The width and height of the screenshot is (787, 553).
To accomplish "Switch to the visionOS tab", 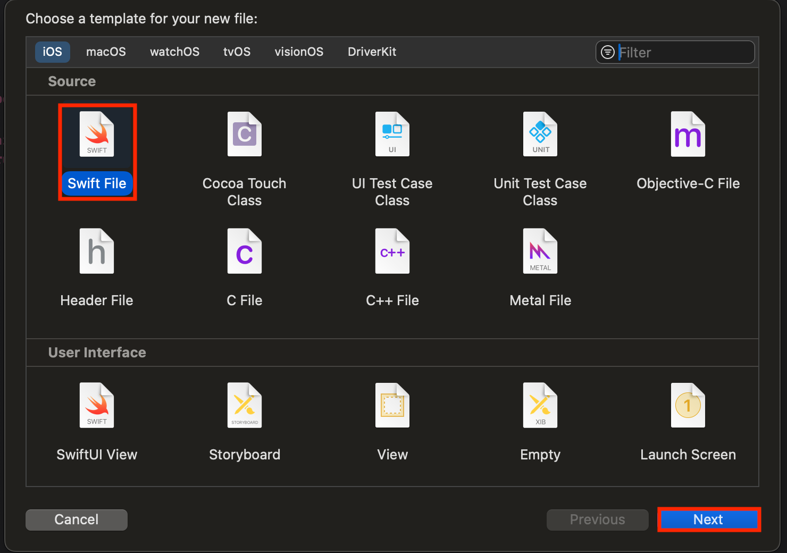I will [299, 52].
